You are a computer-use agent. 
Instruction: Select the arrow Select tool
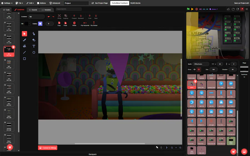(24, 34)
